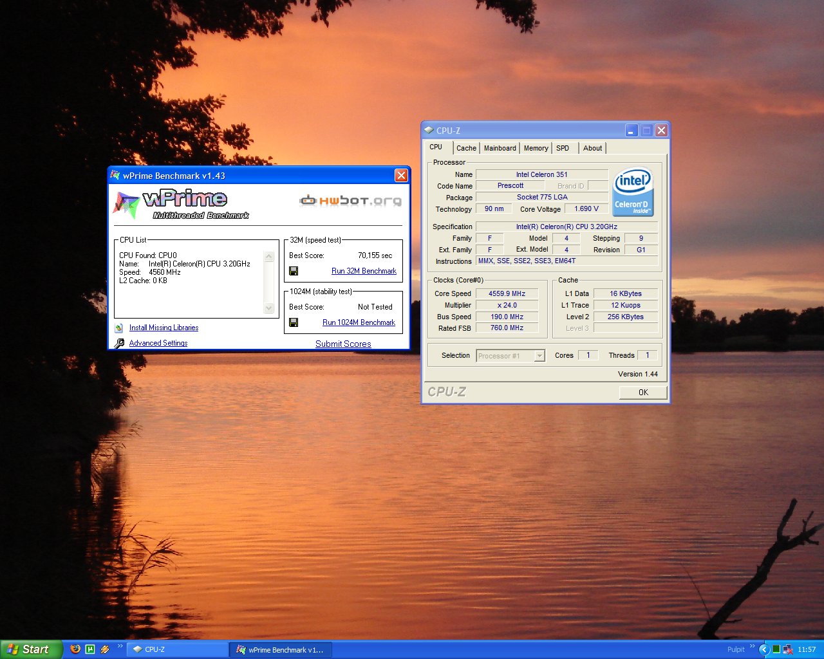The image size is (824, 659).
Task: Click the Bus Speed value 190.0 MHz
Action: (x=507, y=317)
